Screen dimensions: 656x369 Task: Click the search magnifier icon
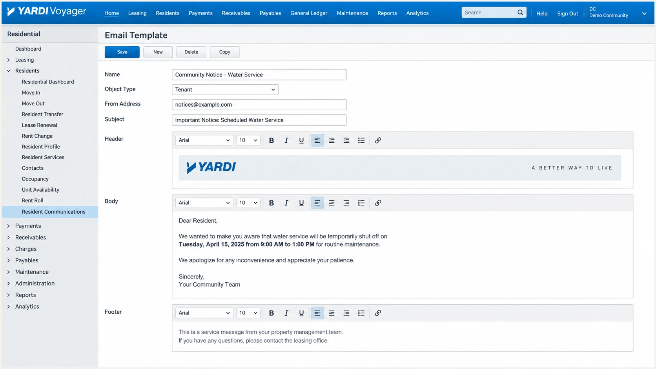coord(520,13)
